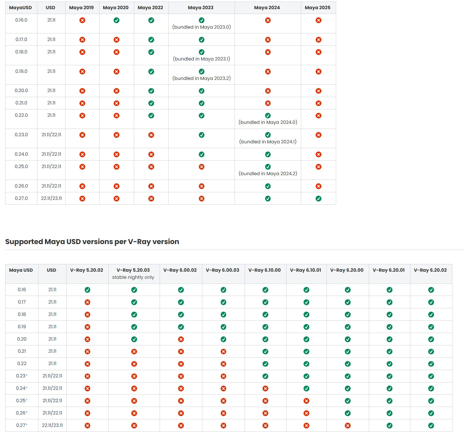The image size is (464, 439).
Task: Click the 22.11/23.11 USD cell in the top table
Action: 51,198
